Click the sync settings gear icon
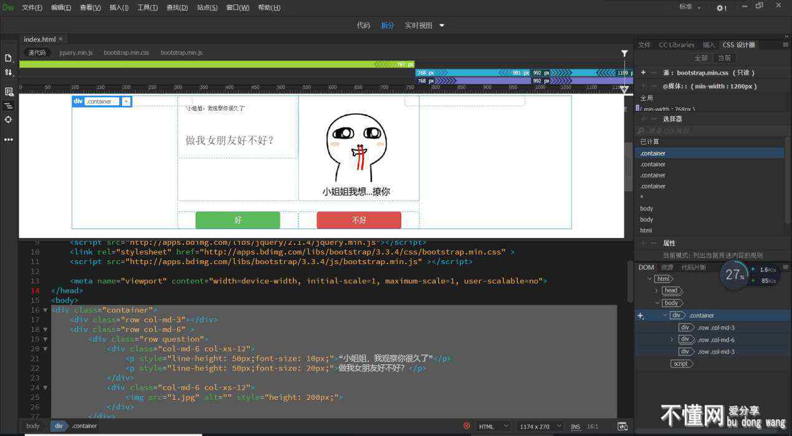Image resolution: width=792 pixels, height=436 pixels. point(721,8)
